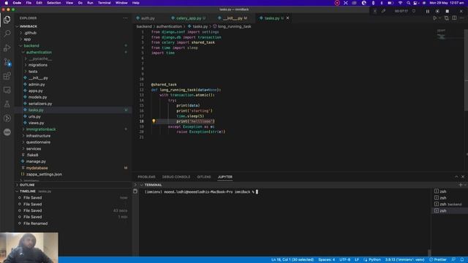Expand the migrations folder
The height and width of the screenshot is (263, 468).
[37, 65]
